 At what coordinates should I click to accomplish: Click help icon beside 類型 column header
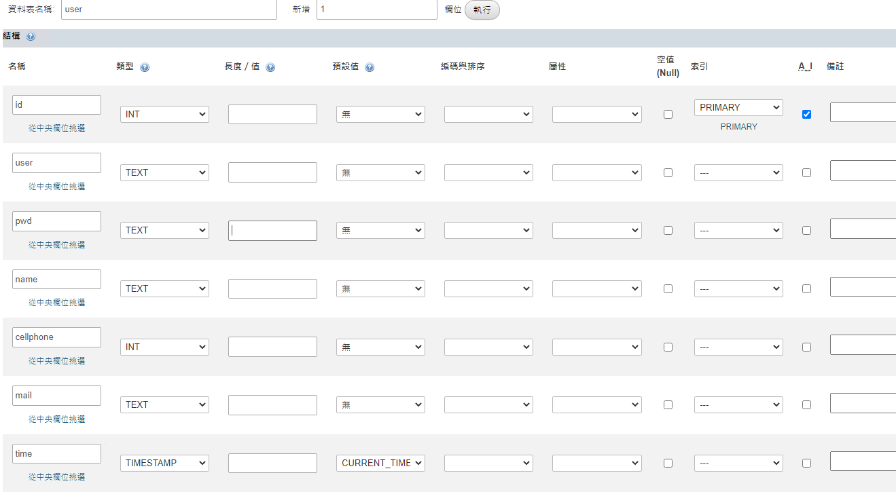pos(145,67)
